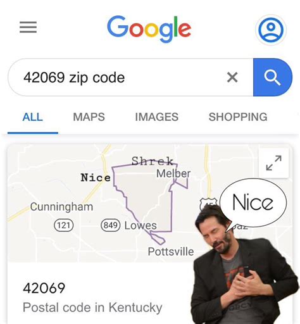Open the SHOPPING tab

point(238,117)
